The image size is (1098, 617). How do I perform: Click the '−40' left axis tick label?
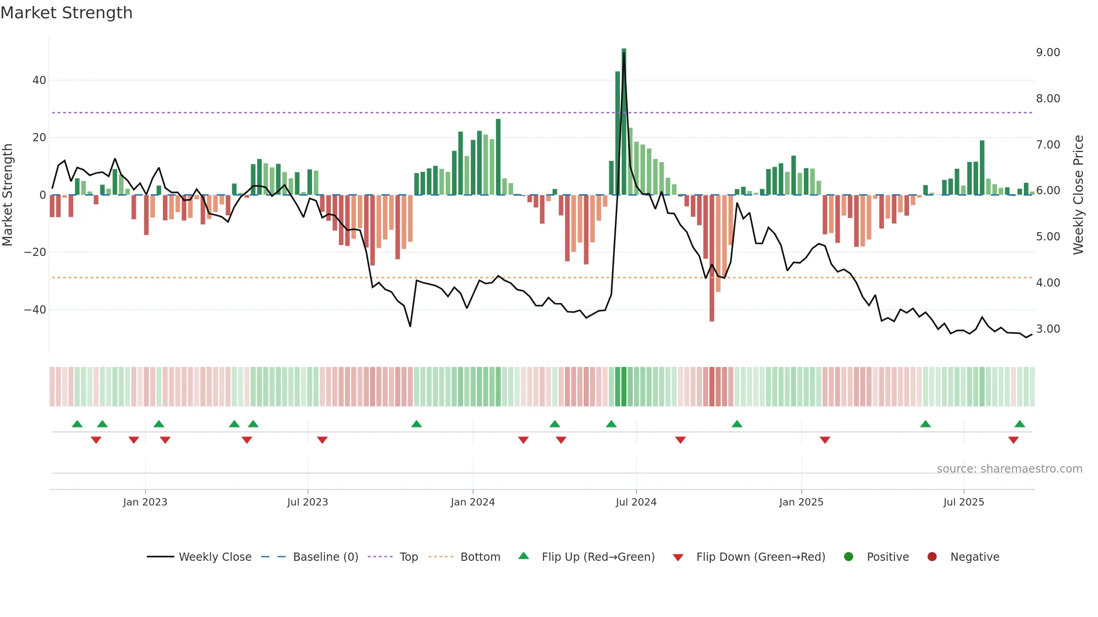35,310
